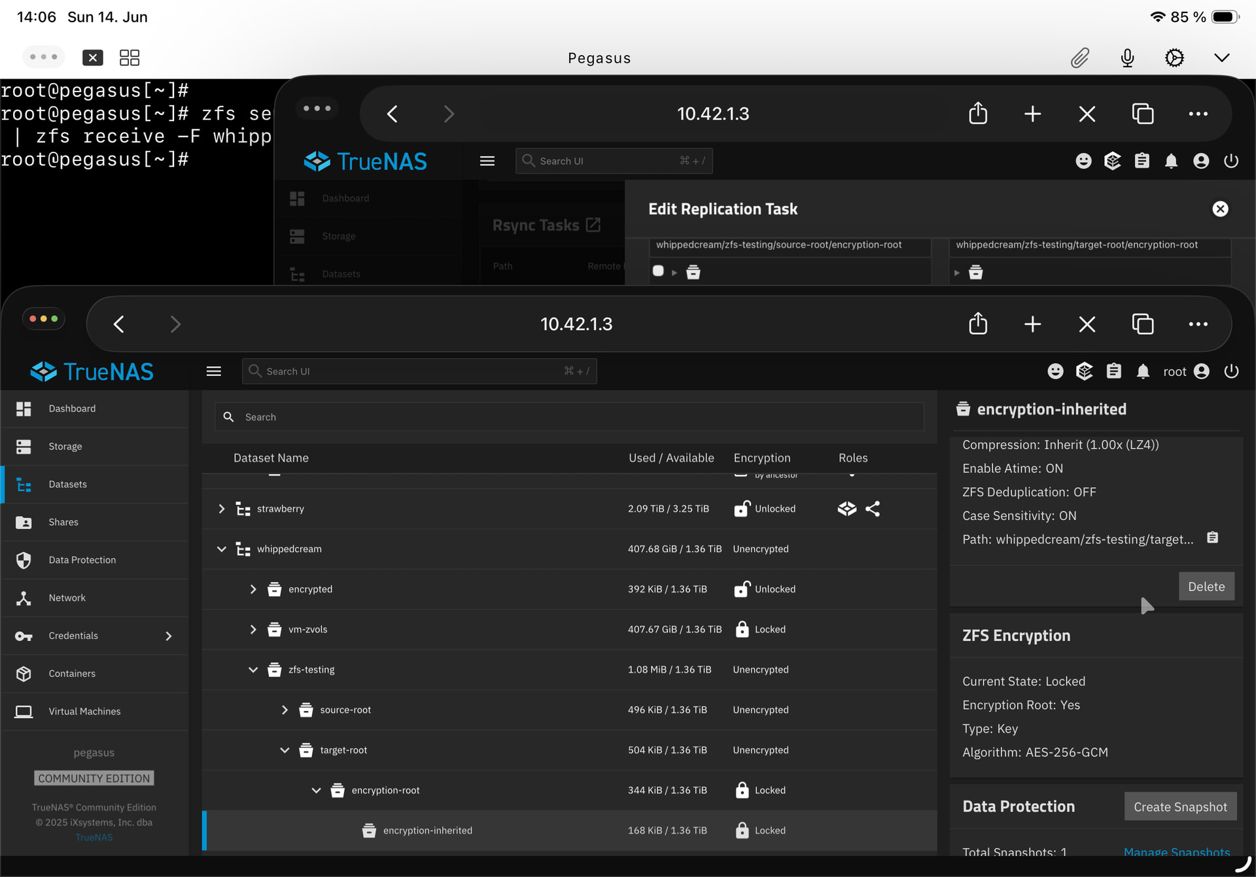Open more options in front browser window
The image size is (1256, 877).
(x=1198, y=324)
